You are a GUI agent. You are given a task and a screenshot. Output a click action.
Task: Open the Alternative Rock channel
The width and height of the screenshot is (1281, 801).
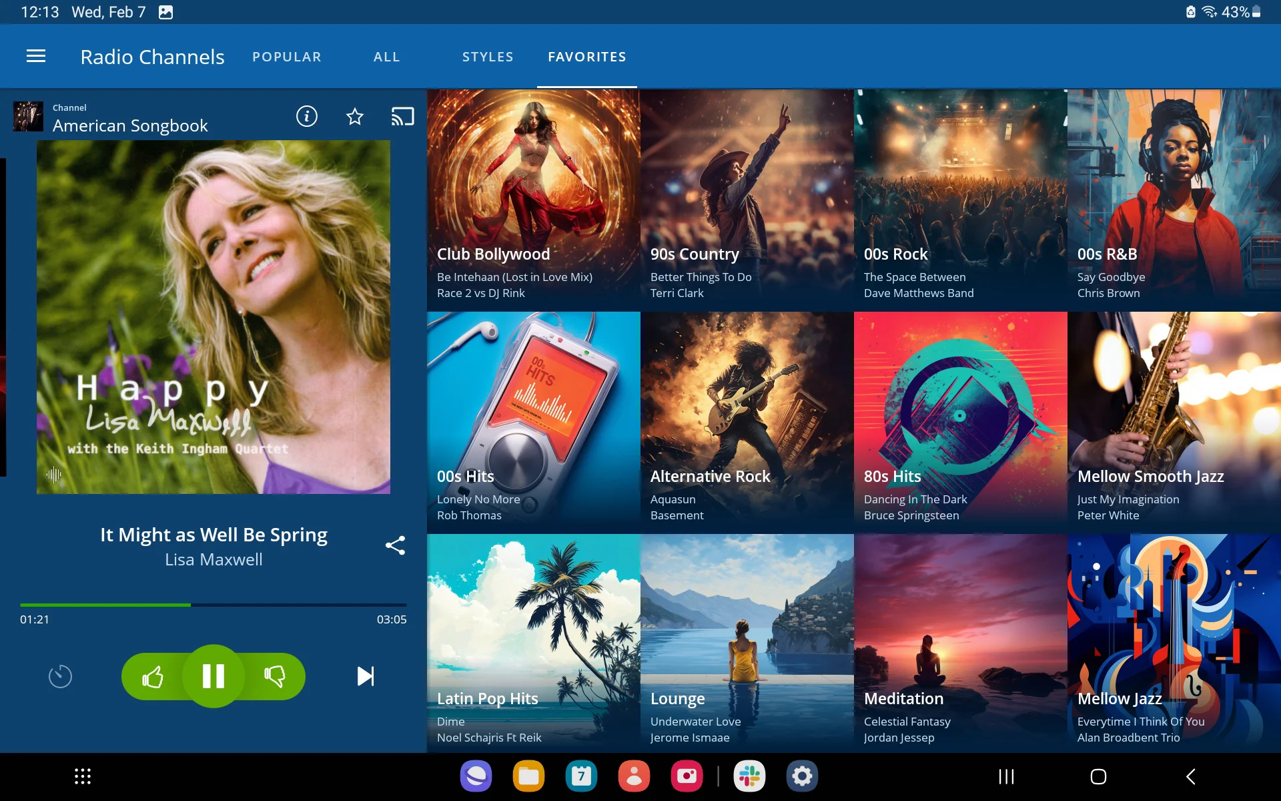pos(747,422)
